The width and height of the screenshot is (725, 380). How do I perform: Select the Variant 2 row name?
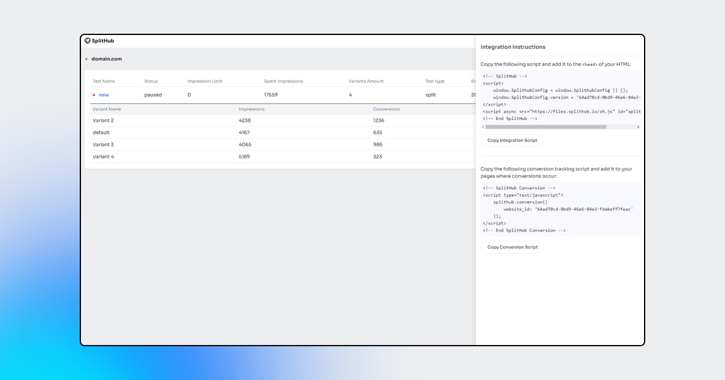click(x=103, y=121)
